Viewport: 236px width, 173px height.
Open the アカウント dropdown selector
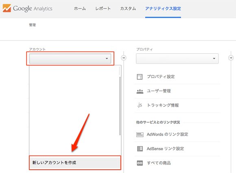(70, 58)
